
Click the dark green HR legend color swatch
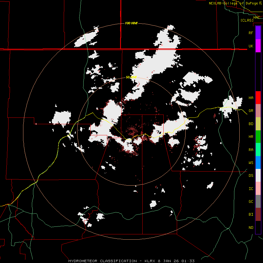point(258,137)
